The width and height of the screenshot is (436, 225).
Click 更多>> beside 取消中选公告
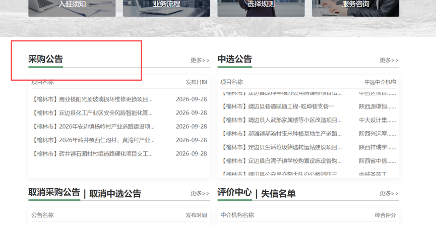point(200,193)
